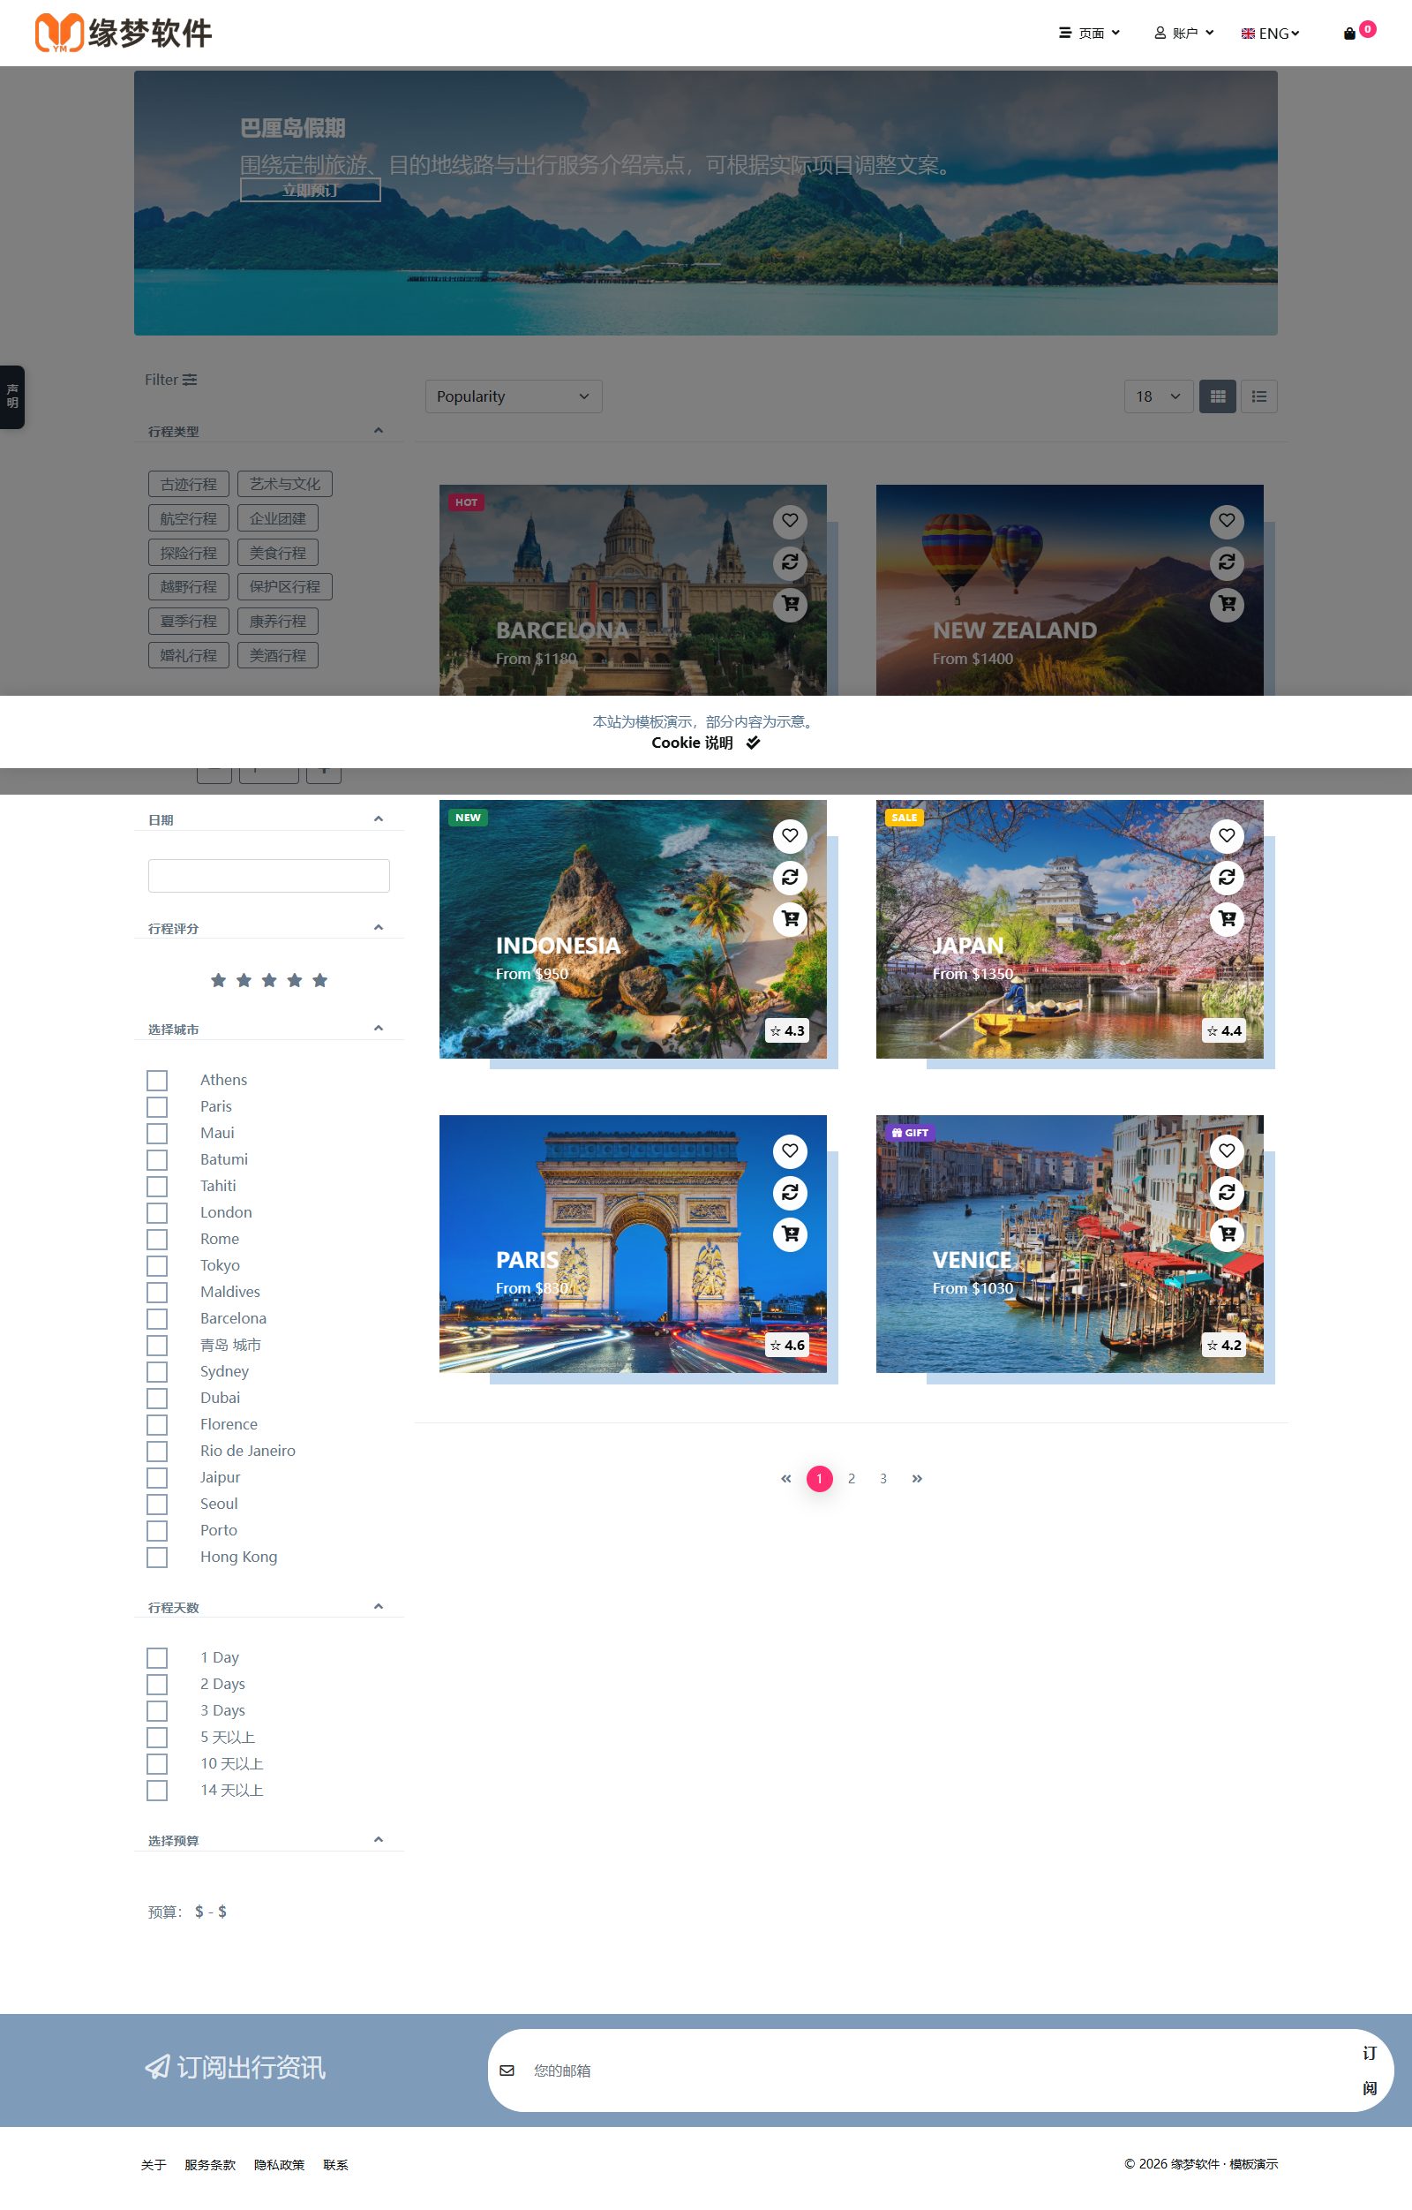Favorite the Japan tour heart icon
Image resolution: width=1412 pixels, height=2210 pixels.
click(1227, 836)
